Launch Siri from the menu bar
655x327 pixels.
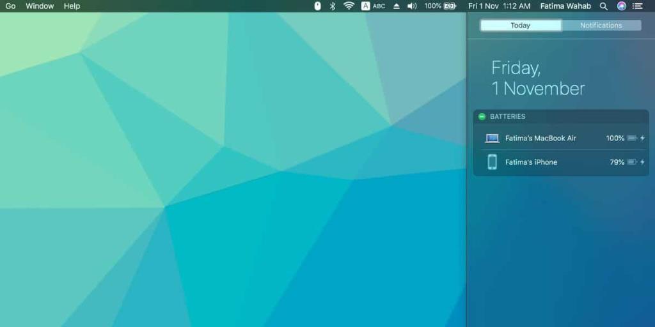(621, 6)
